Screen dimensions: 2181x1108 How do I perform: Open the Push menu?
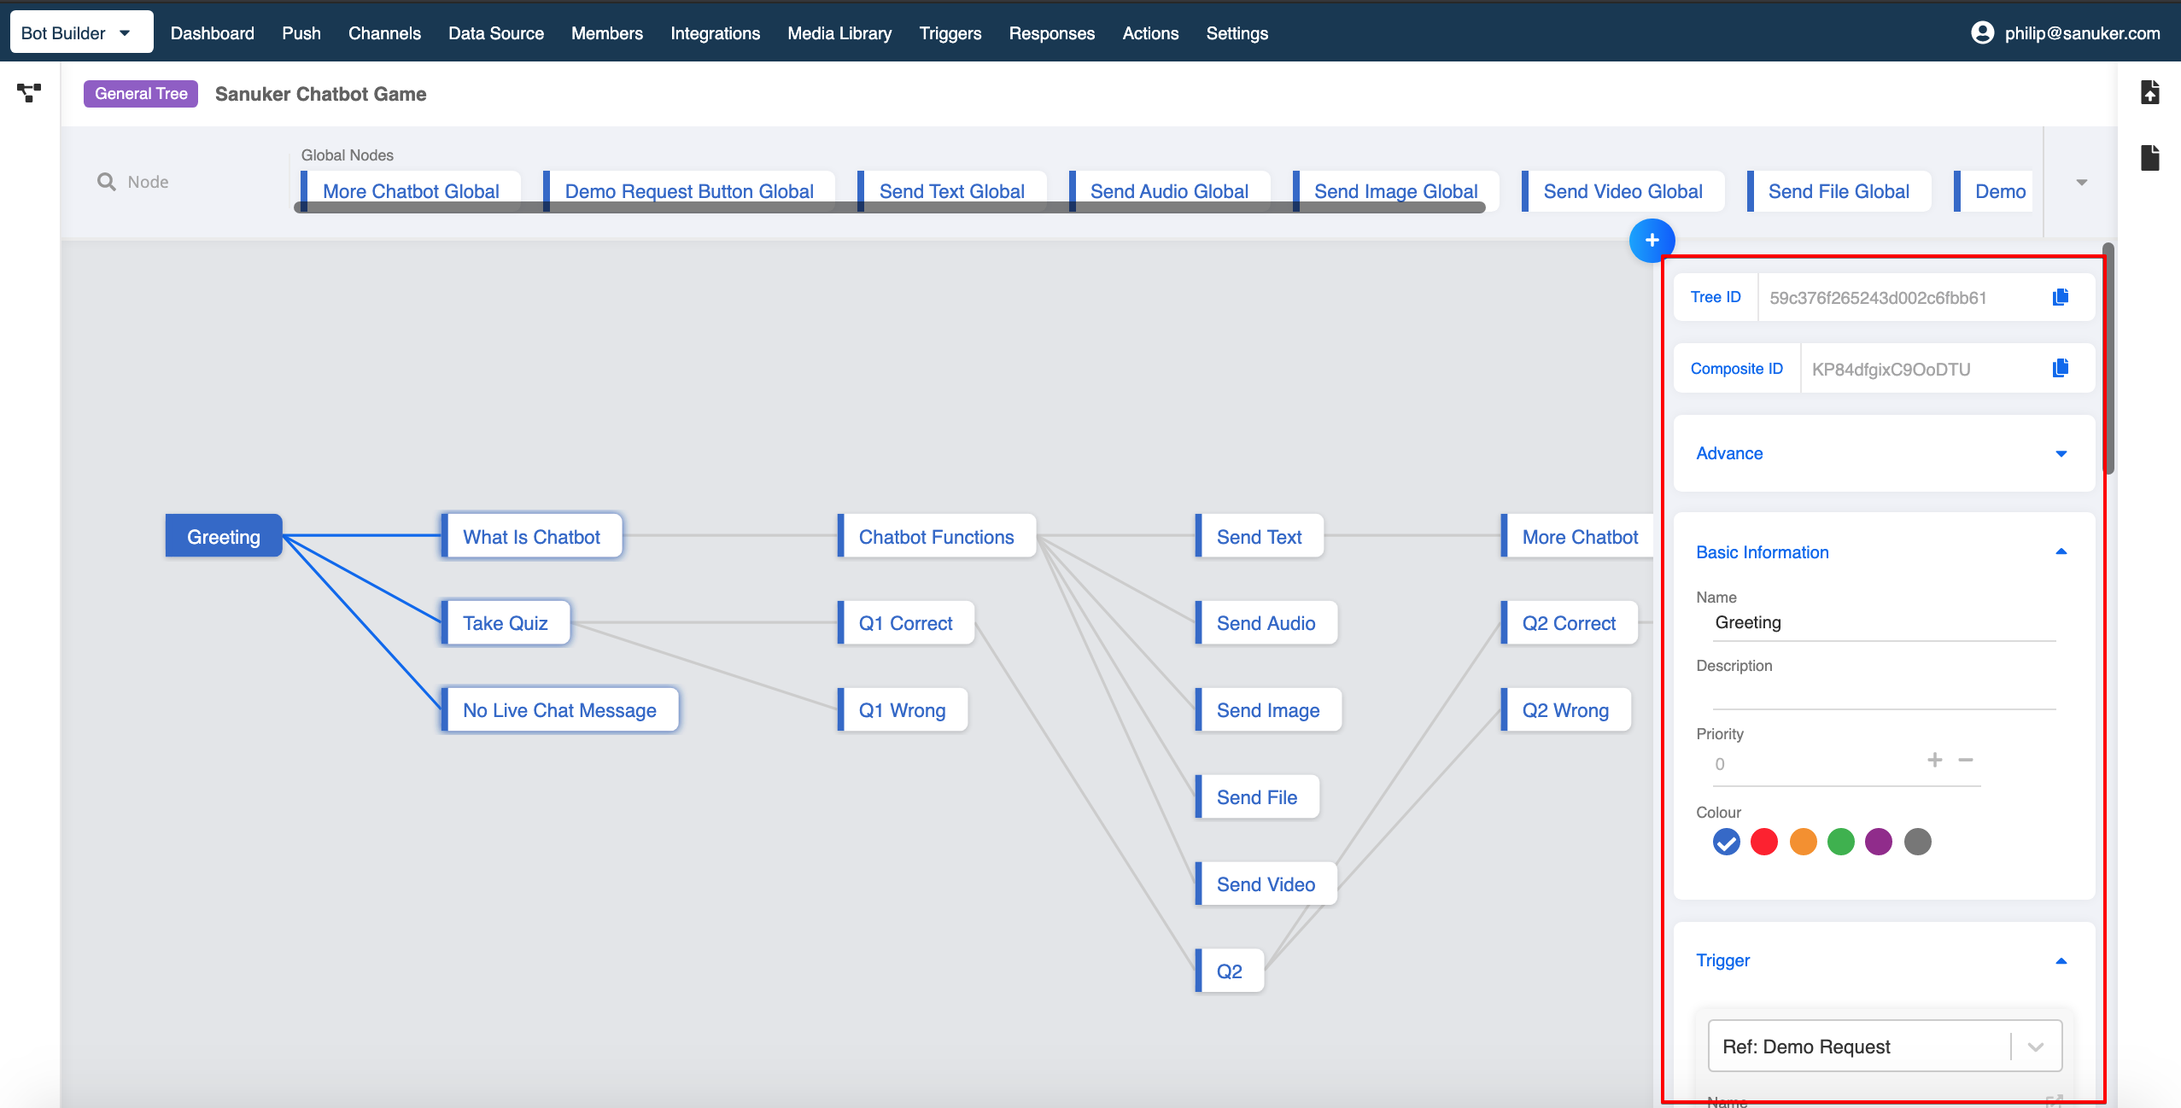pos(301,32)
